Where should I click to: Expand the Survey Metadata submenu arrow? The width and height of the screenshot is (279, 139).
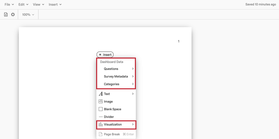coord(133,77)
